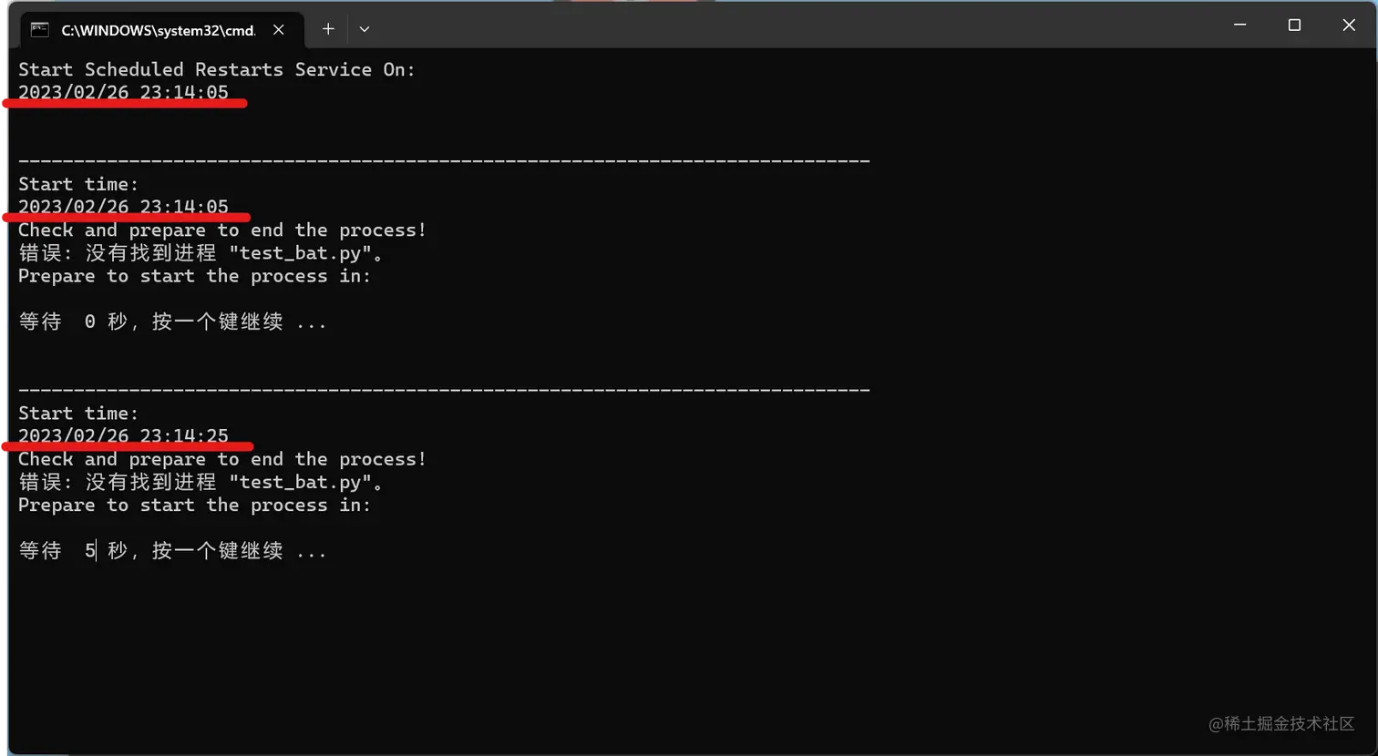Maximize the terminal window
1378x756 pixels.
(1294, 25)
